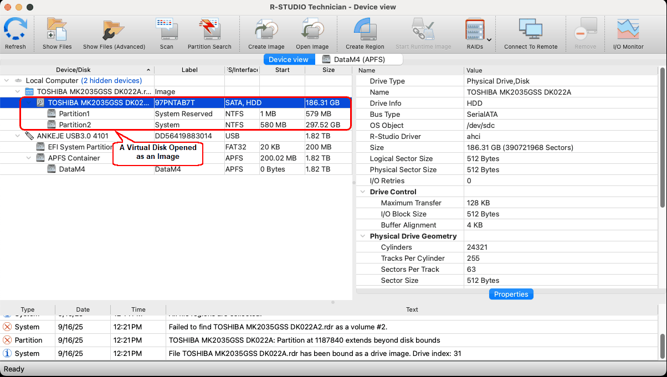
Task: Open the I/O Monitor
Action: click(x=628, y=31)
